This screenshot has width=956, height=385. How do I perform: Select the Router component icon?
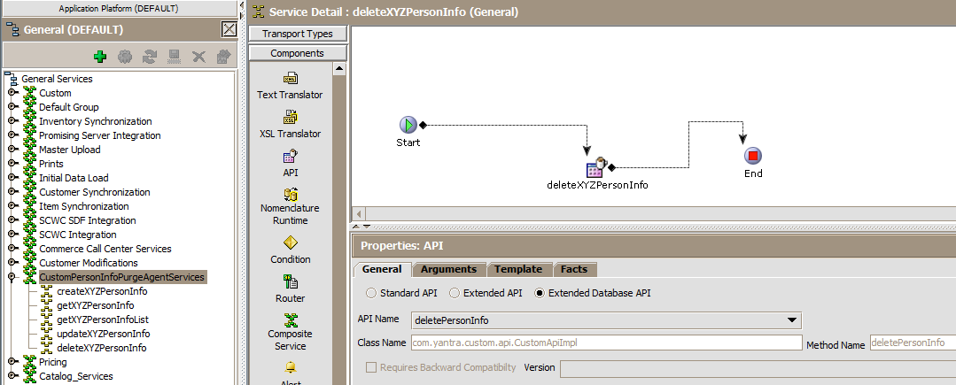coord(290,281)
